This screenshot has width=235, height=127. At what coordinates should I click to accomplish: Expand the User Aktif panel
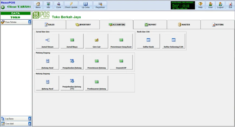[30, 124]
